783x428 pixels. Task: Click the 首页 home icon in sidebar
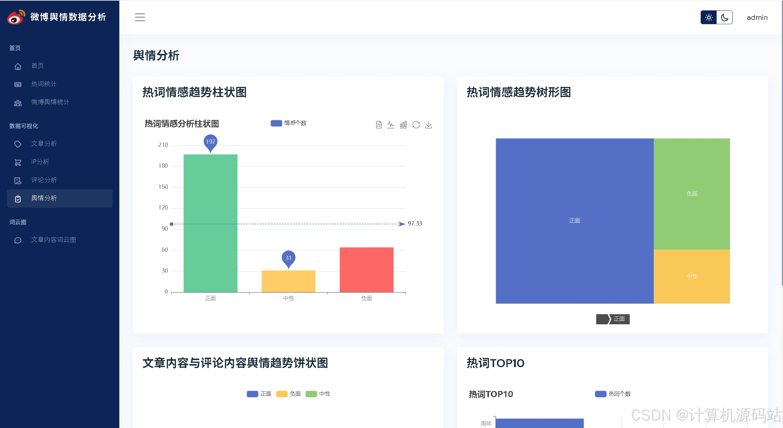coord(18,66)
